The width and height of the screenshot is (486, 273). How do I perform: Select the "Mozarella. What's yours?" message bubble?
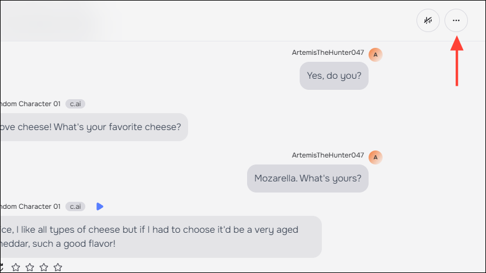point(308,178)
